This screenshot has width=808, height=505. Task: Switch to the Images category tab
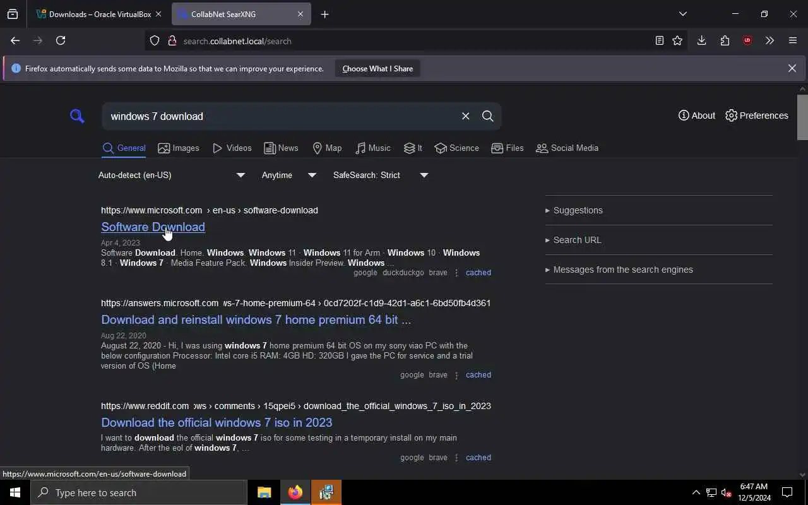pyautogui.click(x=179, y=148)
